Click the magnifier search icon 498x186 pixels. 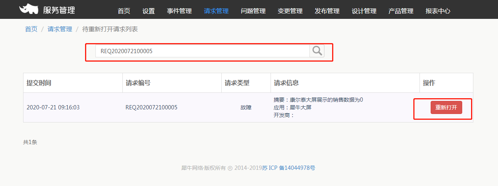(x=317, y=51)
